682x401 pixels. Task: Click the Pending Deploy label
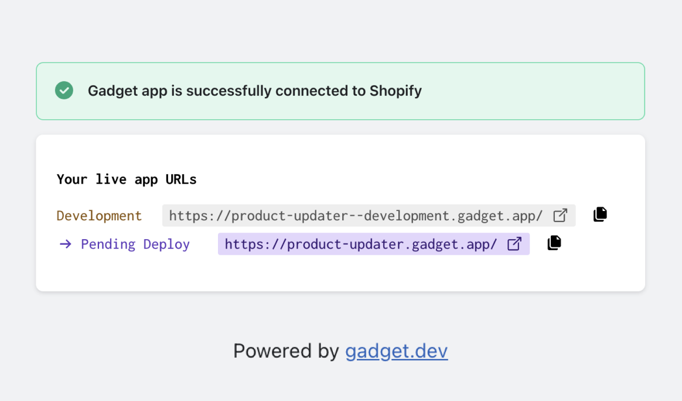pyautogui.click(x=135, y=244)
